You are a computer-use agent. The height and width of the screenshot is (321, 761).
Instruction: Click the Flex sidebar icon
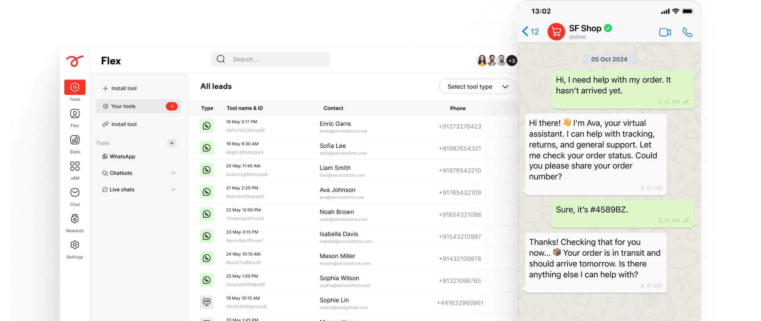[75, 114]
